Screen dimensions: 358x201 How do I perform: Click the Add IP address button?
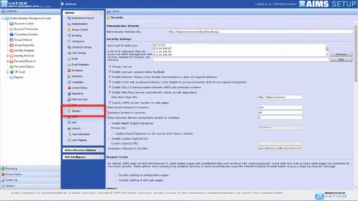(x=341, y=60)
